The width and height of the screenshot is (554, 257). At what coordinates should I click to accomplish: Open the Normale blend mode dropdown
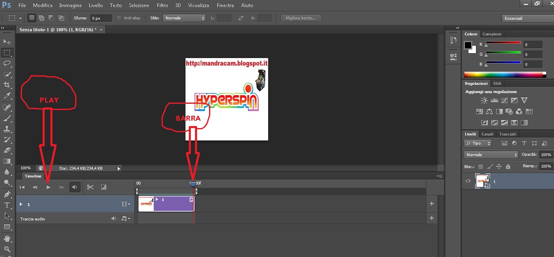pyautogui.click(x=490, y=154)
